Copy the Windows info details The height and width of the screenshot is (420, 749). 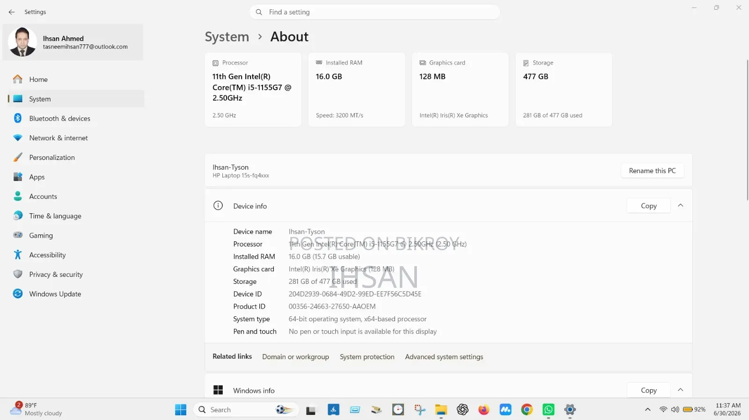tap(649, 390)
